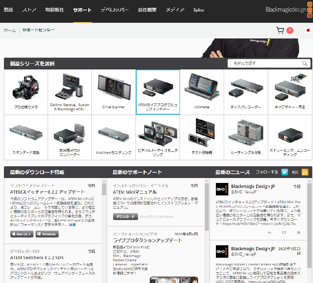This screenshot has height=283, width=313.
Task: Click support notes scrollbar thumb
Action: point(207,207)
